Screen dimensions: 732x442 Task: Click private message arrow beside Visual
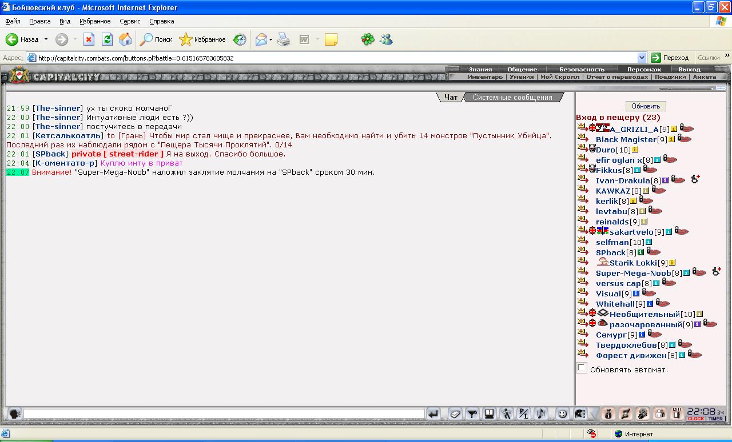click(582, 292)
